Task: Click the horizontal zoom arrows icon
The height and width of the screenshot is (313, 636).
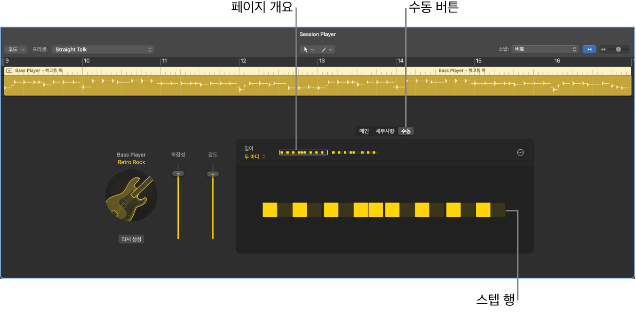Action: [604, 50]
